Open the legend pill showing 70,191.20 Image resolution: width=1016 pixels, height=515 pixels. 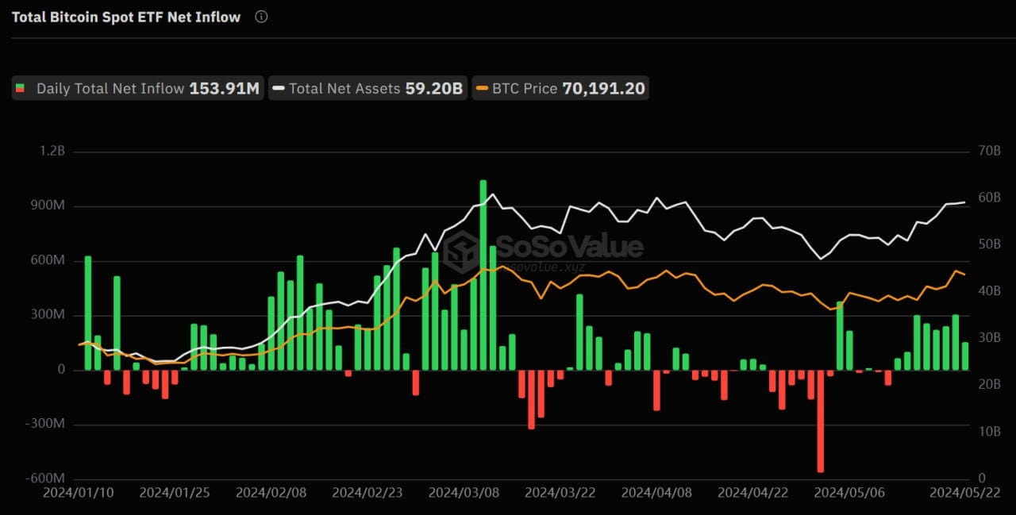click(606, 88)
